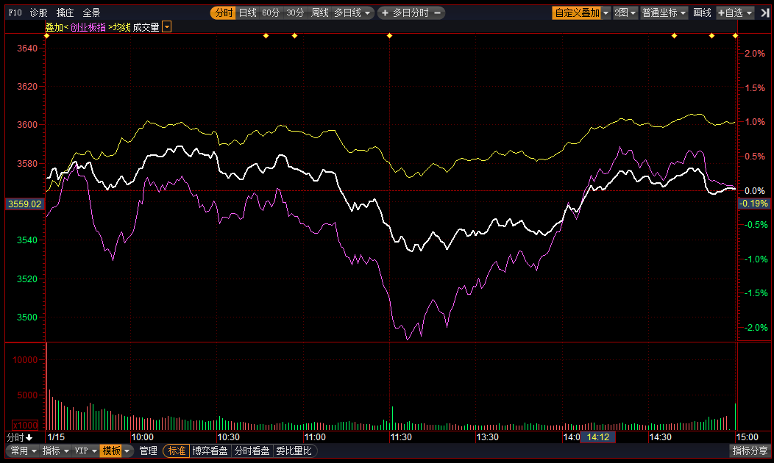
Task: Switch to the 60分 chart period
Action: tap(271, 12)
